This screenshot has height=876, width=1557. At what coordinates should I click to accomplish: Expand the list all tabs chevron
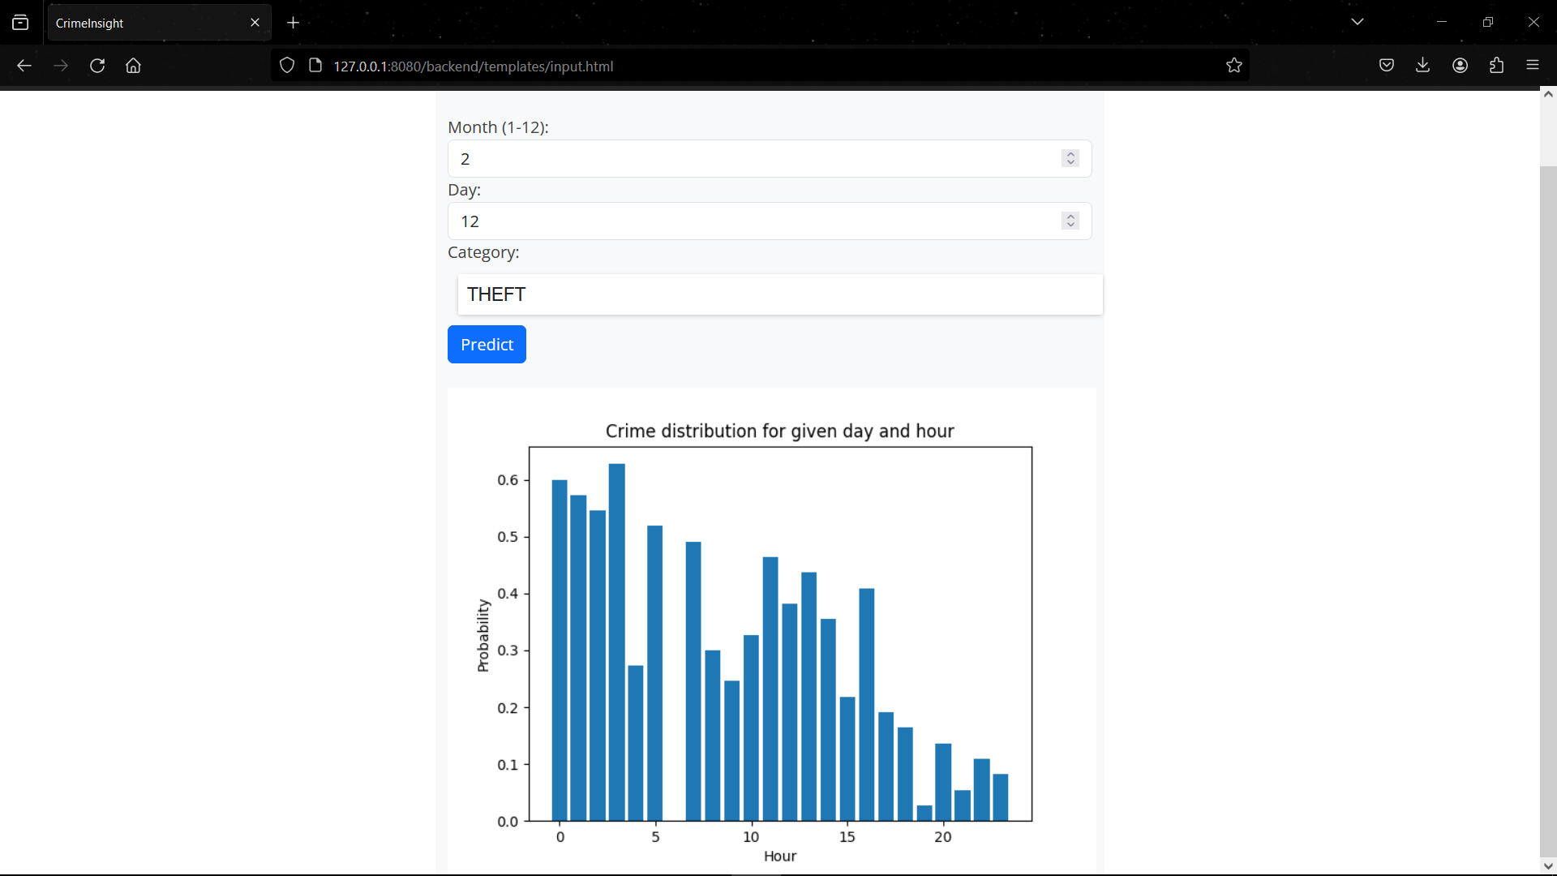1358,22
